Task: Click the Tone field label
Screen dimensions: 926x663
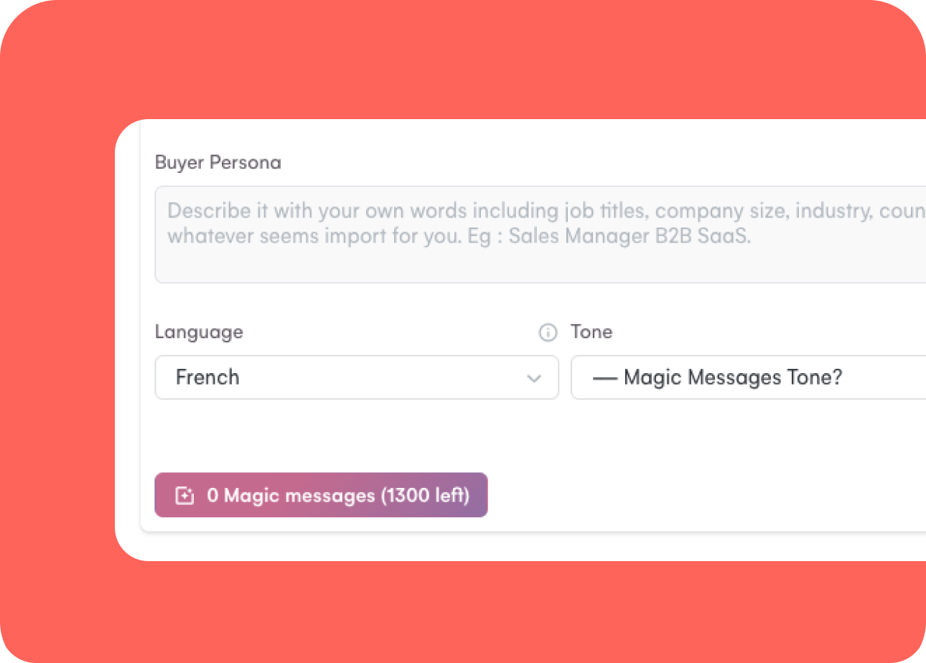Action: pos(591,332)
